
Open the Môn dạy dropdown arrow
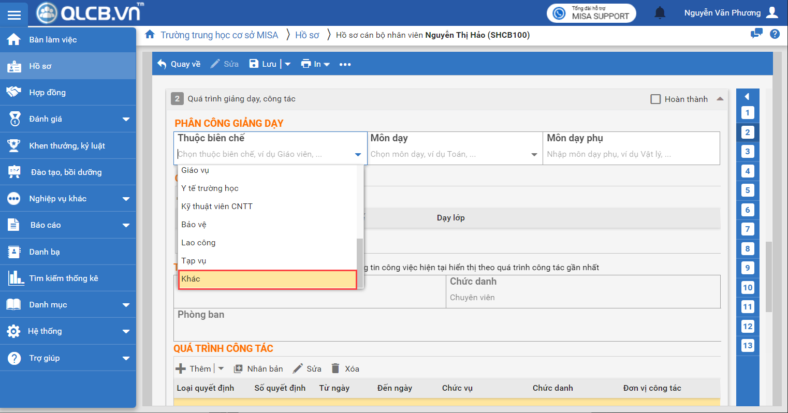[534, 155]
